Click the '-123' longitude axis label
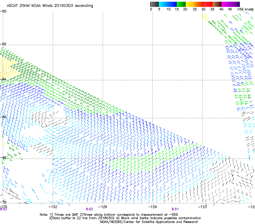 tap(203, 207)
